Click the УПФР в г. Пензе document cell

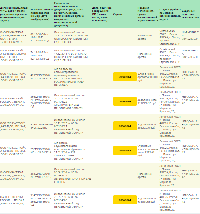pos(70,151)
